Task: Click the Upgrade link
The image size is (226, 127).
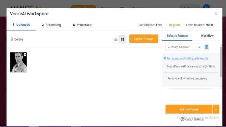Action: coord(175,25)
